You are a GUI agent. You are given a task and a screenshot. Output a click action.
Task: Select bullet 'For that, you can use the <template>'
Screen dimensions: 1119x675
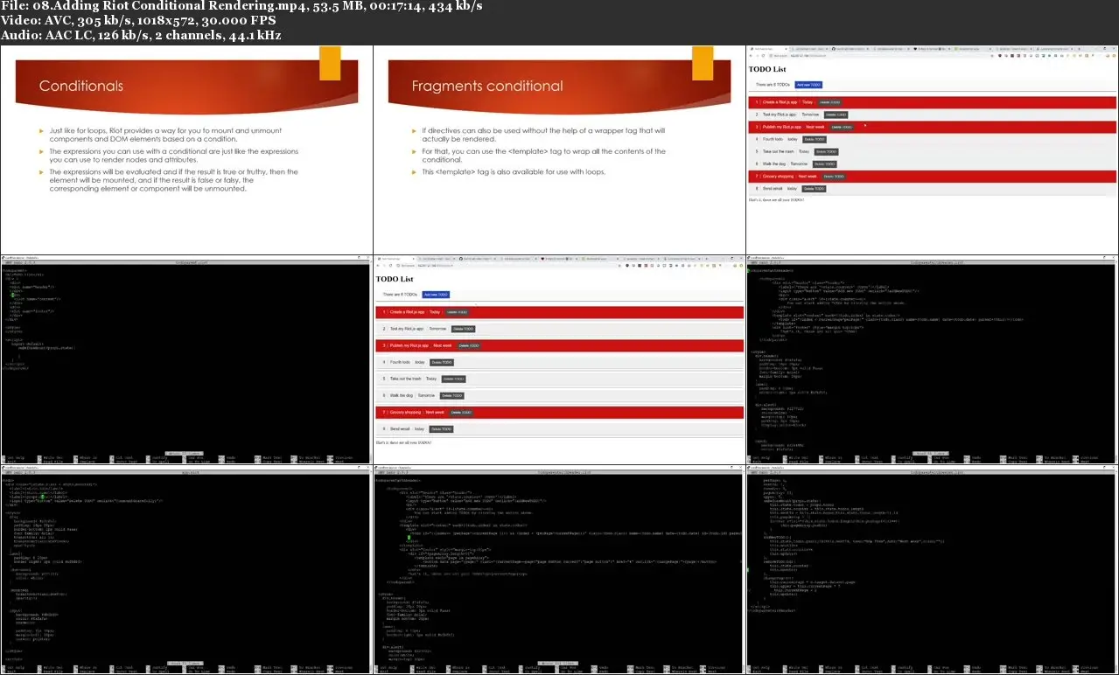click(543, 156)
